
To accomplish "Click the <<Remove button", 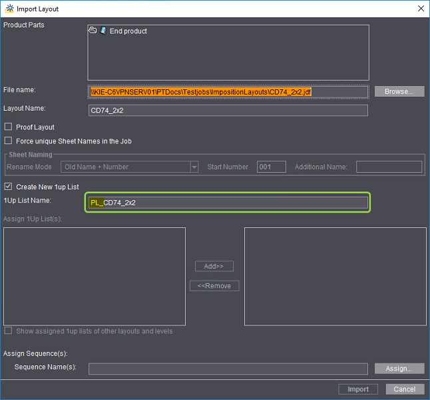I will 214,286.
